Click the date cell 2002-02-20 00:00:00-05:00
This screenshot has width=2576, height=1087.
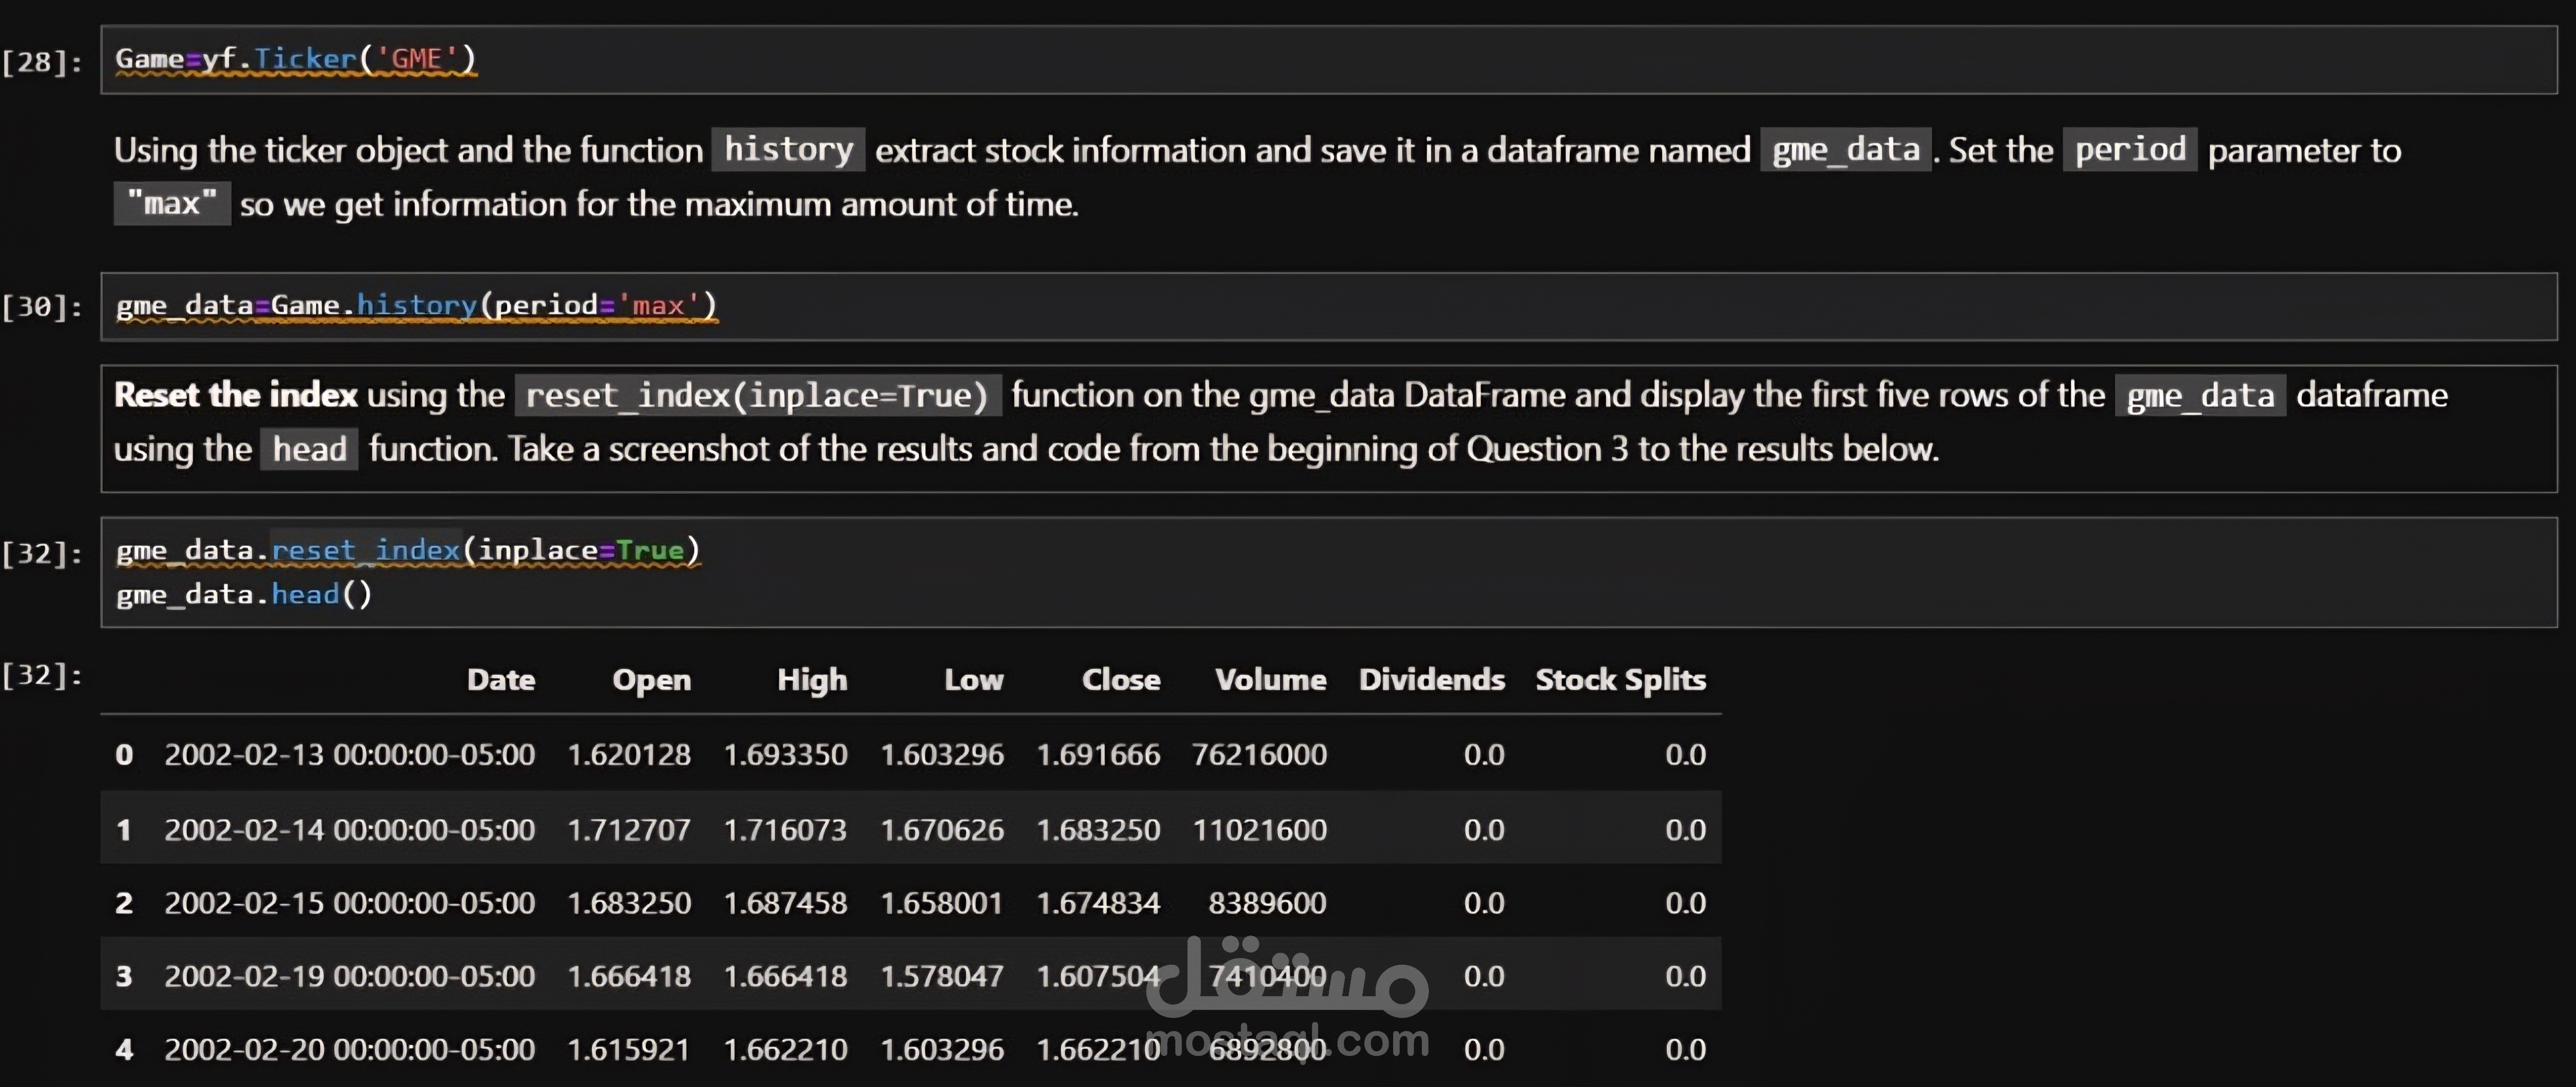[350, 1050]
